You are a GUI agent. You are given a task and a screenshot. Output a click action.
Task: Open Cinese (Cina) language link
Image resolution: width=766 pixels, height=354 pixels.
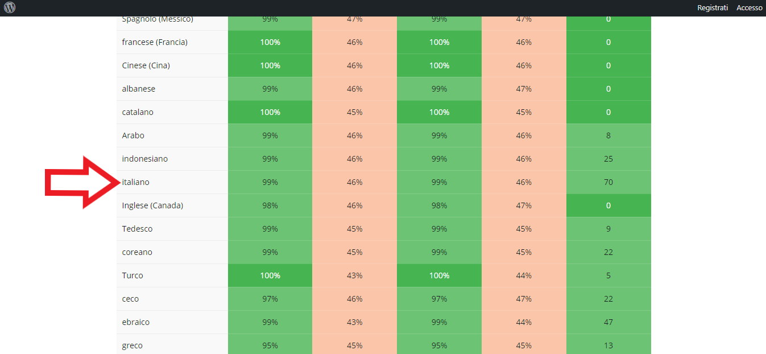146,65
